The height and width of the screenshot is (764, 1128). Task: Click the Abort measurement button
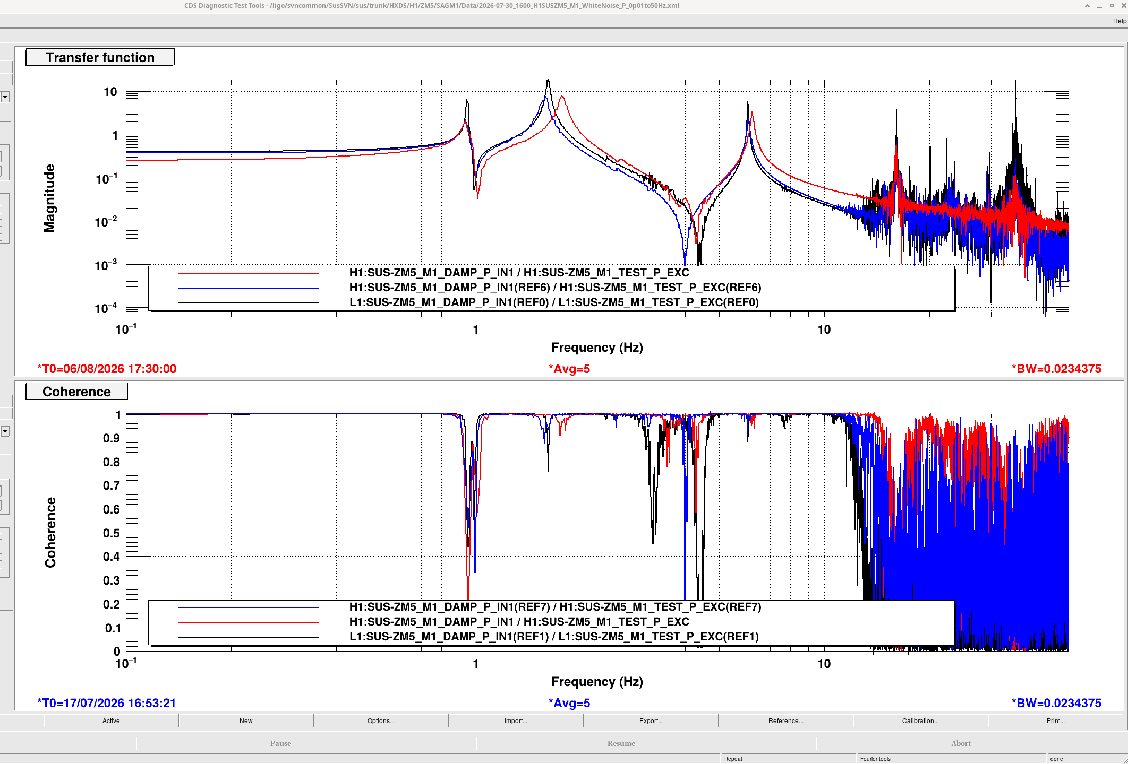coord(960,743)
